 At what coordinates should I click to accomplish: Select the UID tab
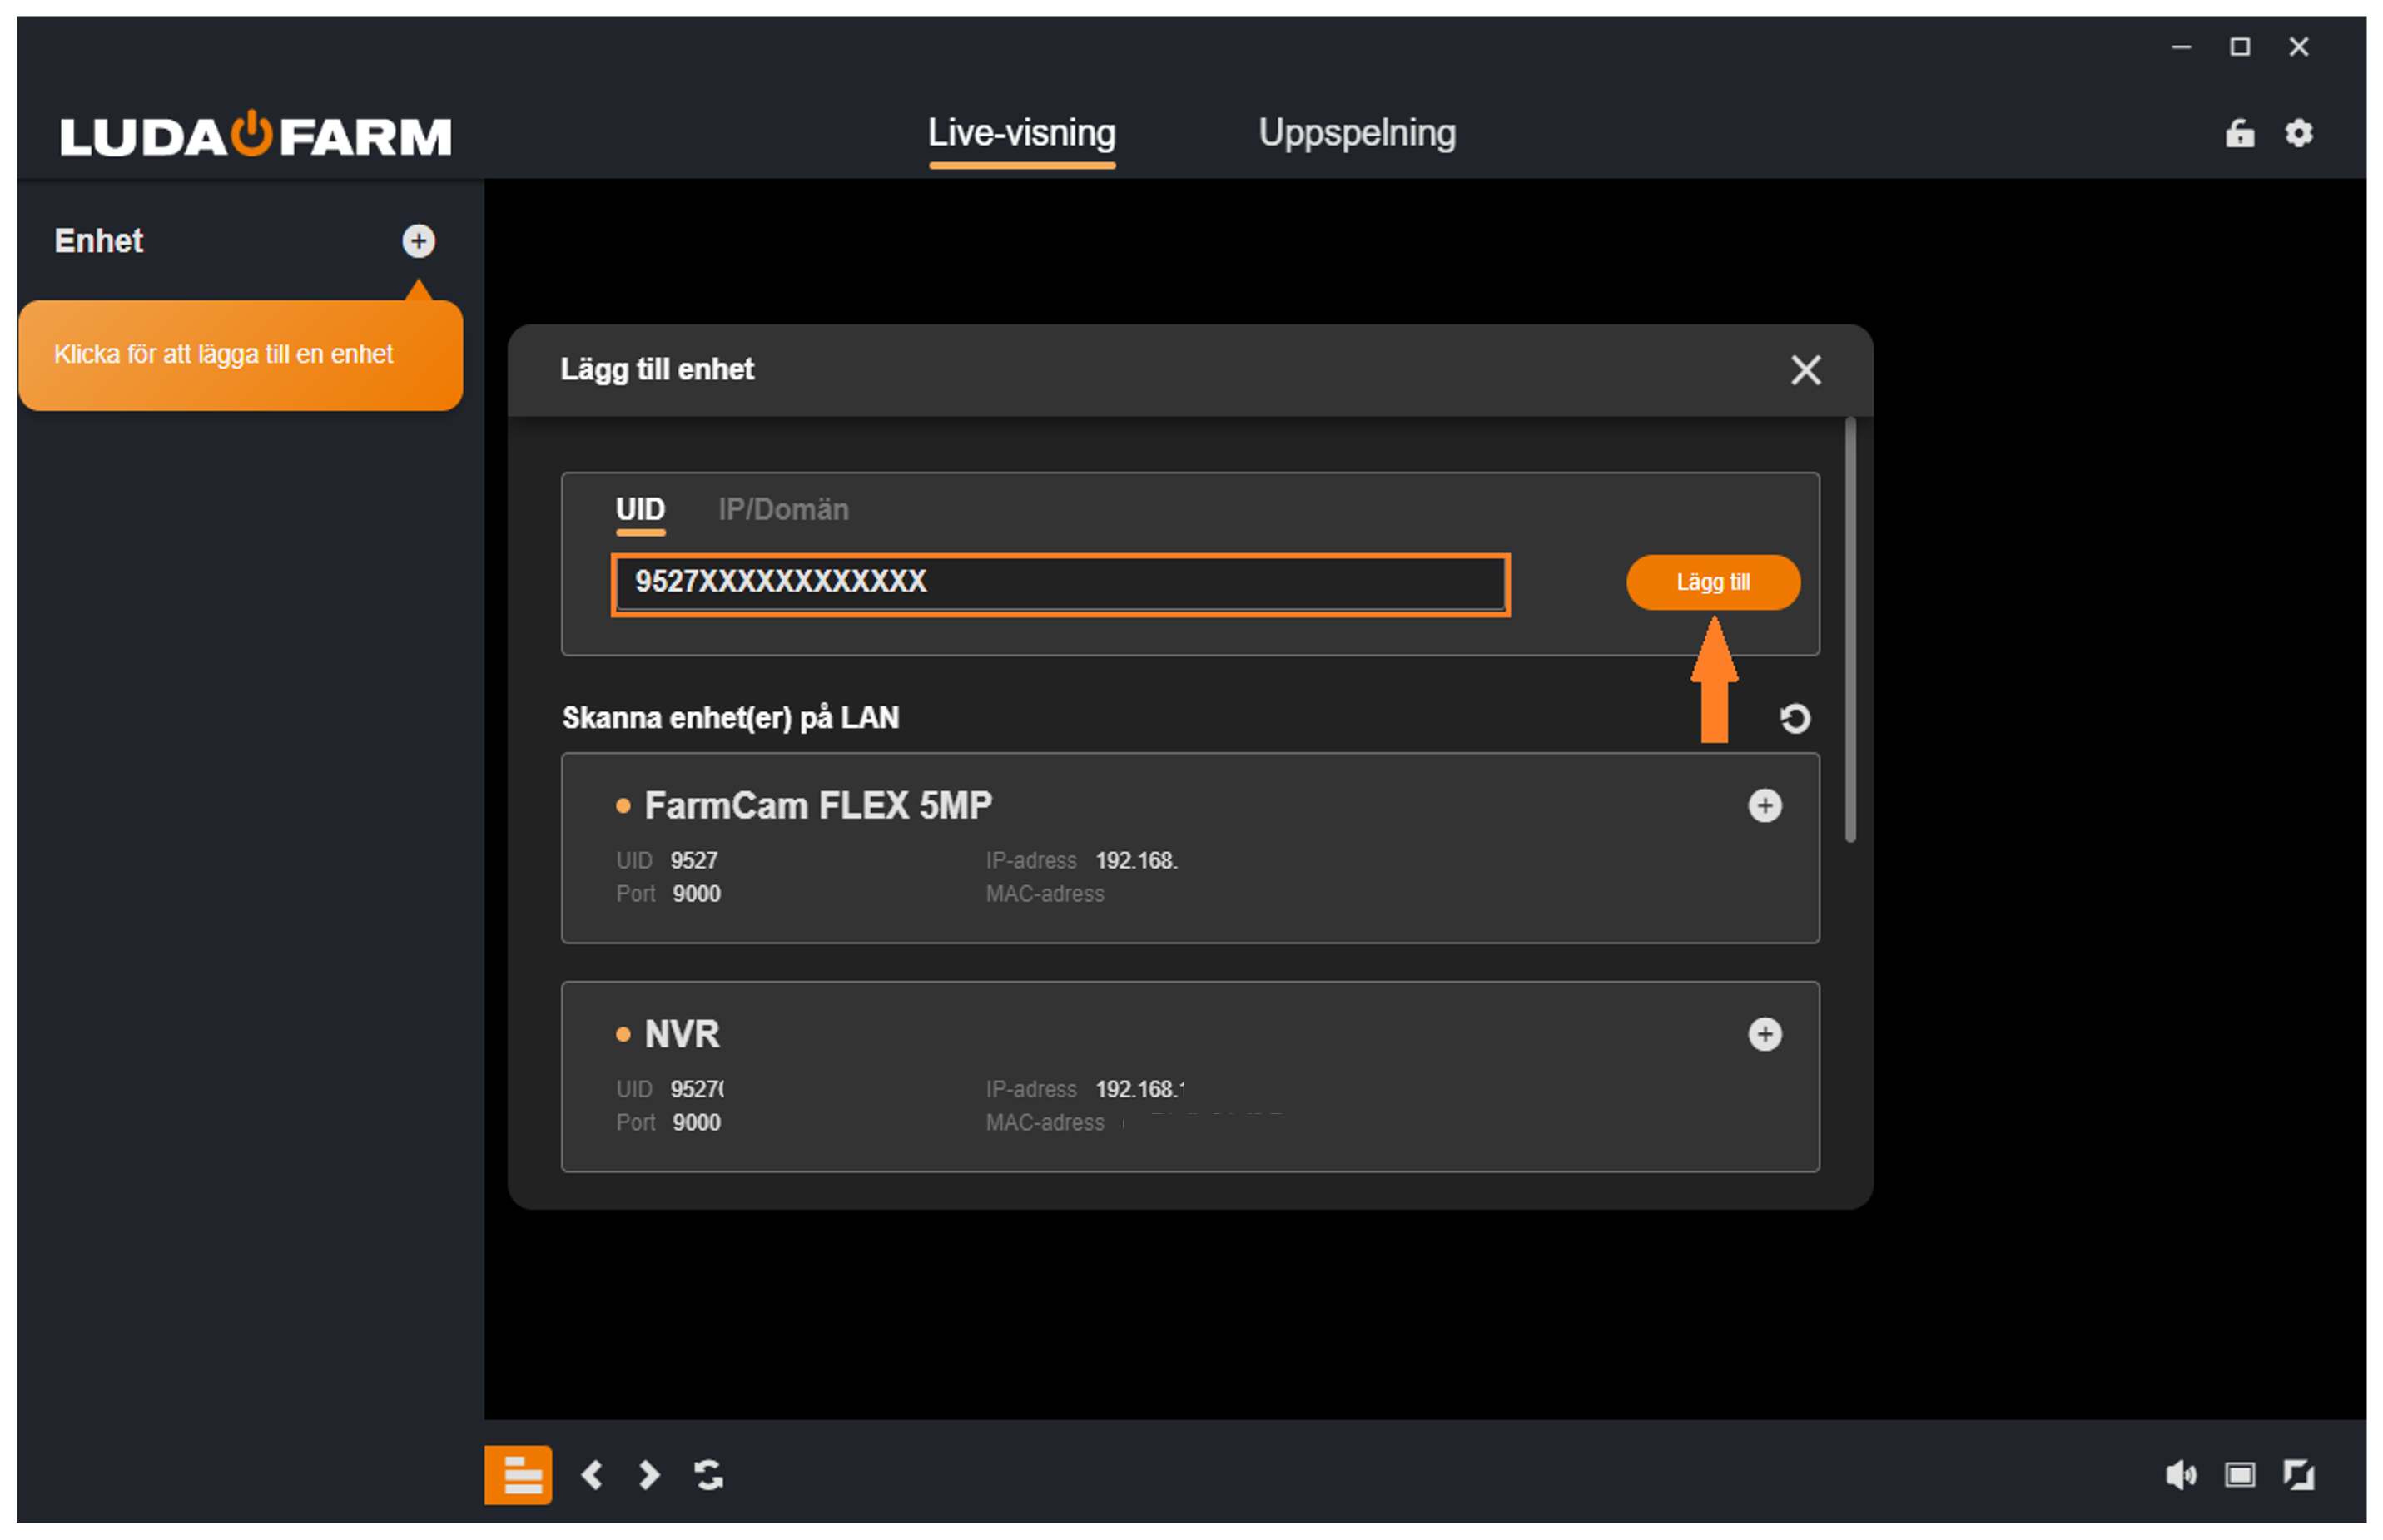coord(639,509)
